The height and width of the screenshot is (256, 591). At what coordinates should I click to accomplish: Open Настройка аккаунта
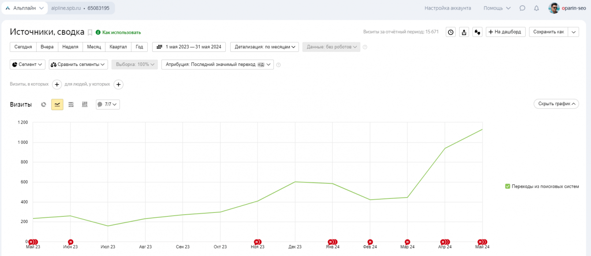coord(448,8)
